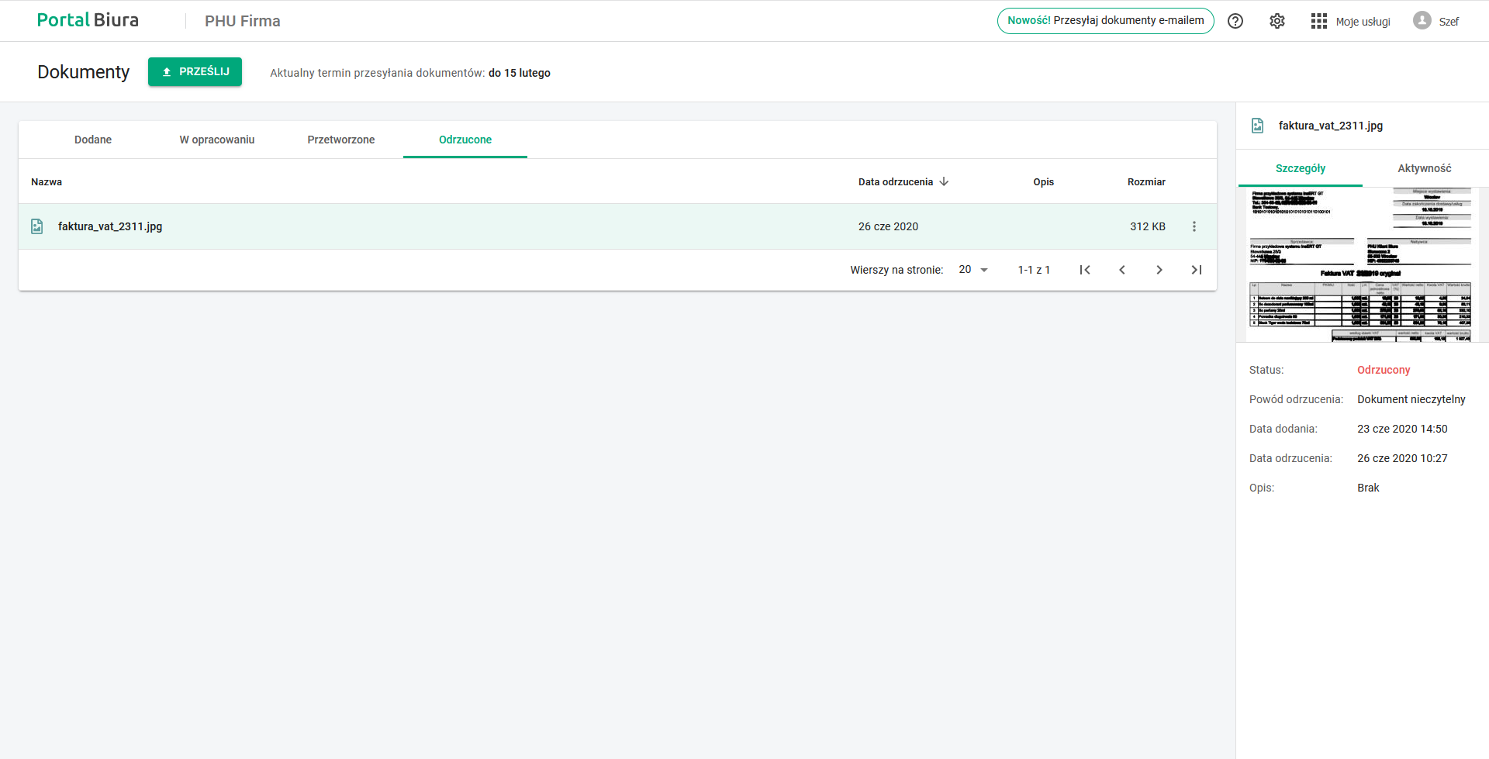Click the Portal Biura logo

click(x=88, y=20)
